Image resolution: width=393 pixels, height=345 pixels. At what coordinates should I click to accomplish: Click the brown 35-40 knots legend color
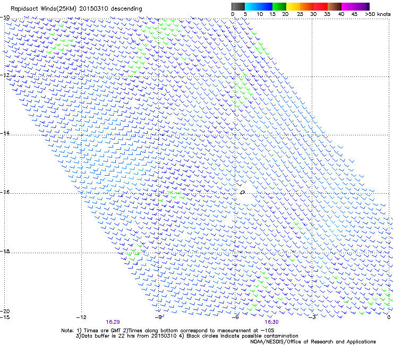[x=335, y=6]
